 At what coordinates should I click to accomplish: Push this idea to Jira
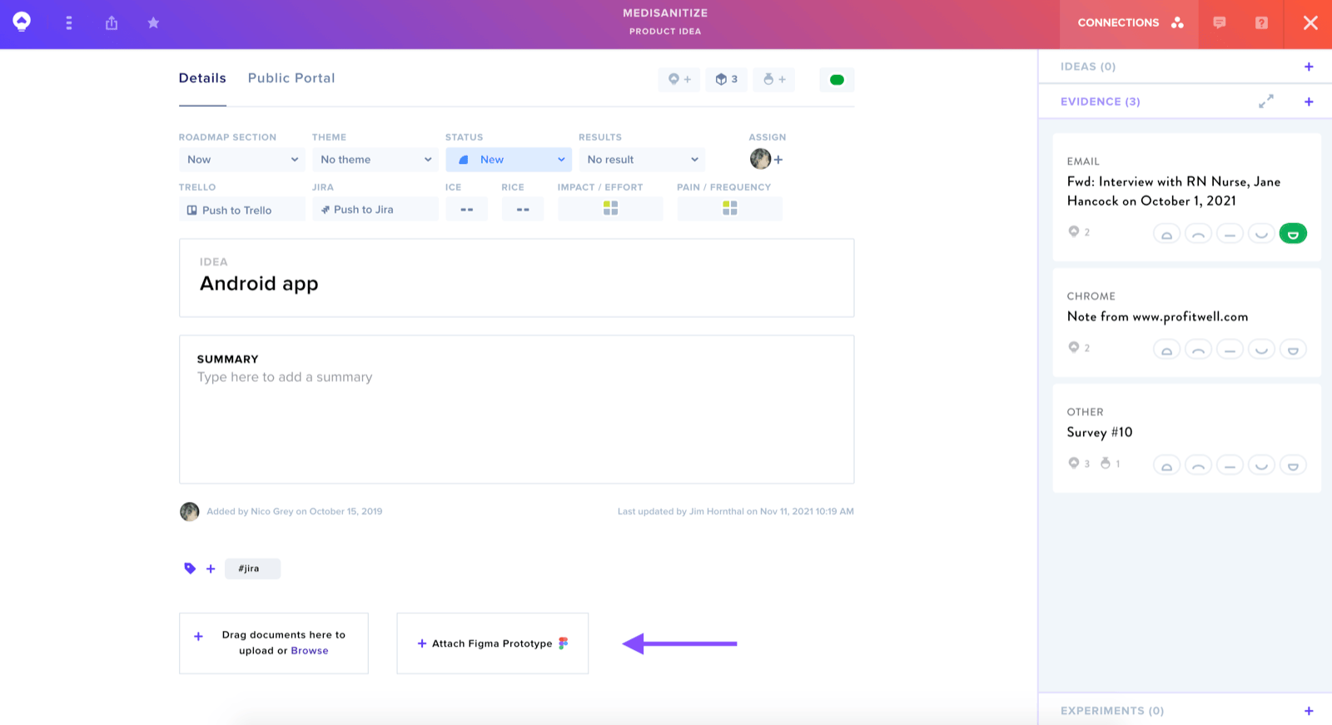click(375, 210)
